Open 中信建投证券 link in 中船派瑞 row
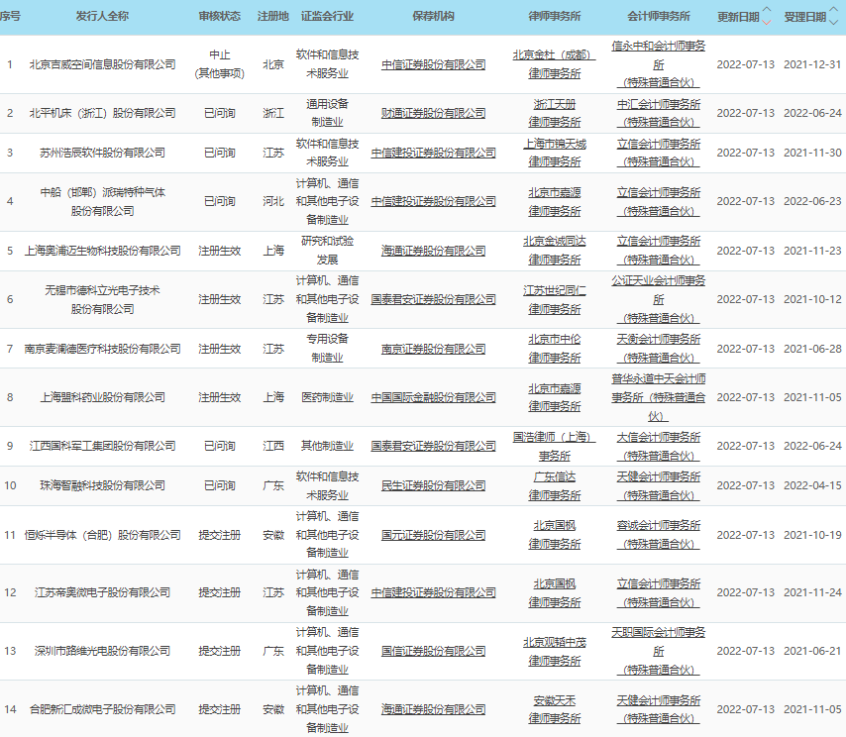This screenshot has width=846, height=737. tap(433, 201)
